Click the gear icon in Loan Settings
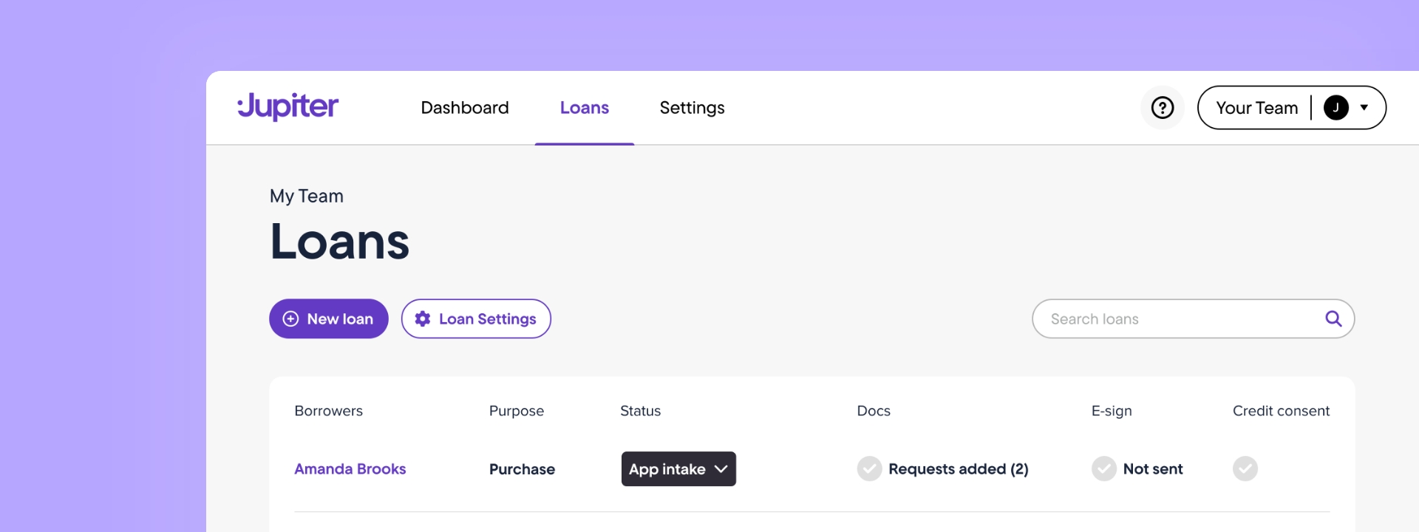1419x532 pixels. click(x=423, y=318)
